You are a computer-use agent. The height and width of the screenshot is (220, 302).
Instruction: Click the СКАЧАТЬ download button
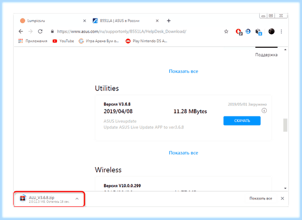(242, 121)
